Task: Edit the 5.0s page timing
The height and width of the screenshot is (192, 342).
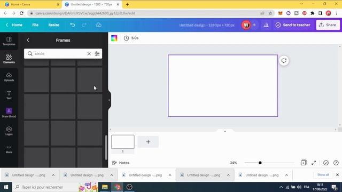Action: coord(131,38)
